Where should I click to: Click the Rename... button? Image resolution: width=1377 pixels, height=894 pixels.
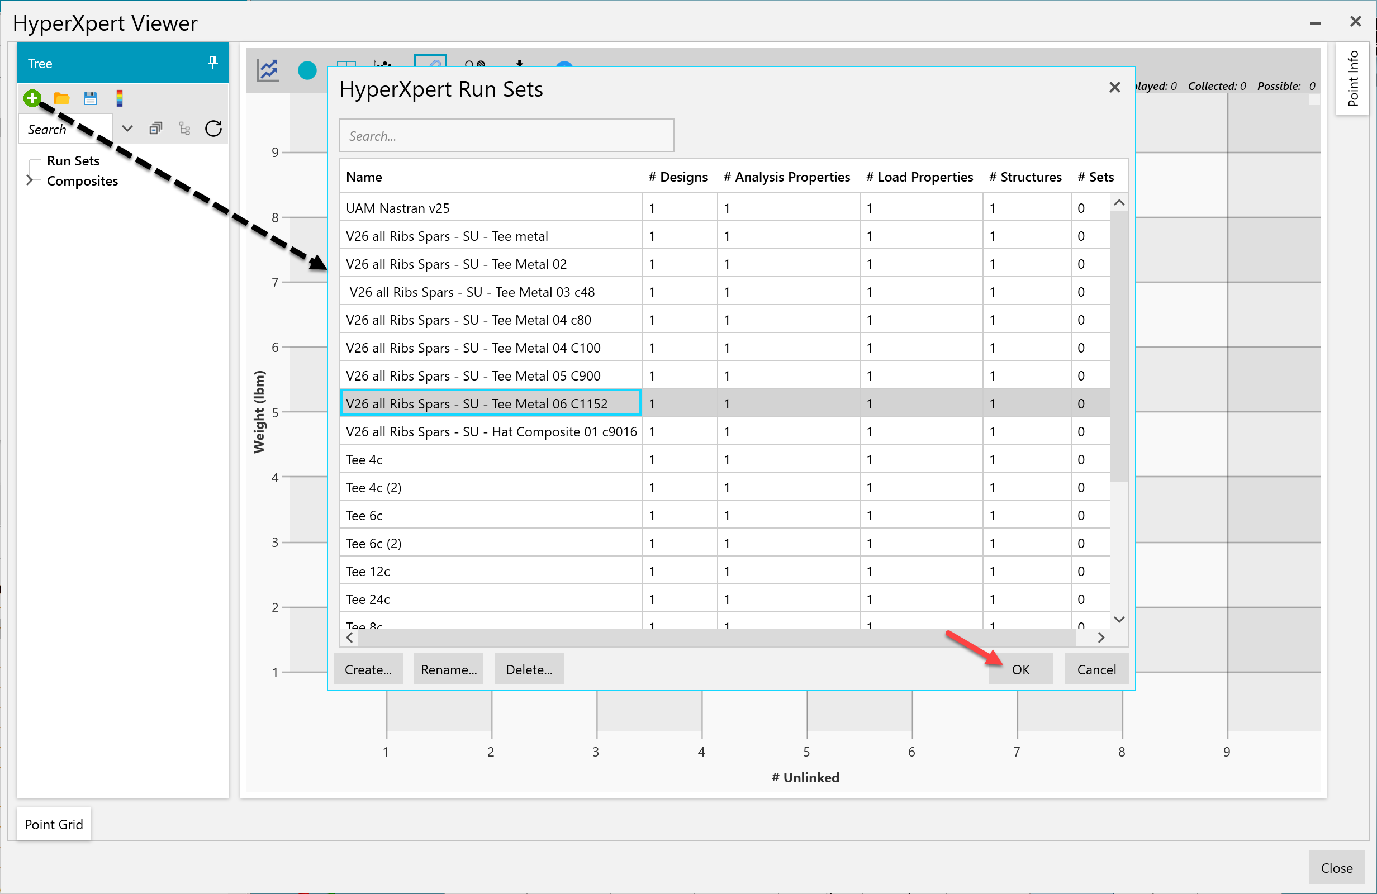pyautogui.click(x=448, y=669)
